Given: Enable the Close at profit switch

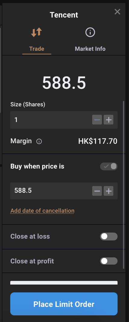Looking at the screenshot, I should (109, 261).
